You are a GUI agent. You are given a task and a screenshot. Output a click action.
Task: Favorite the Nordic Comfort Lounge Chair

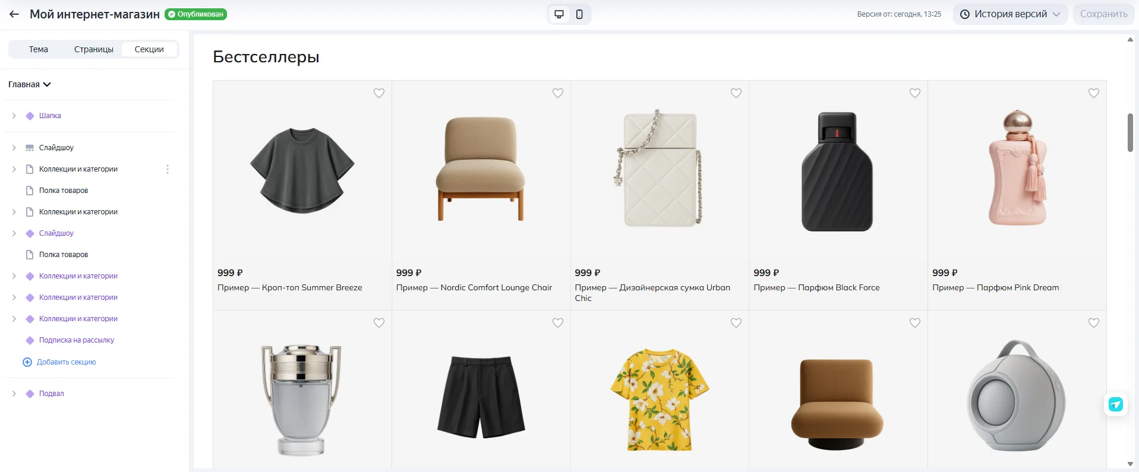(558, 93)
